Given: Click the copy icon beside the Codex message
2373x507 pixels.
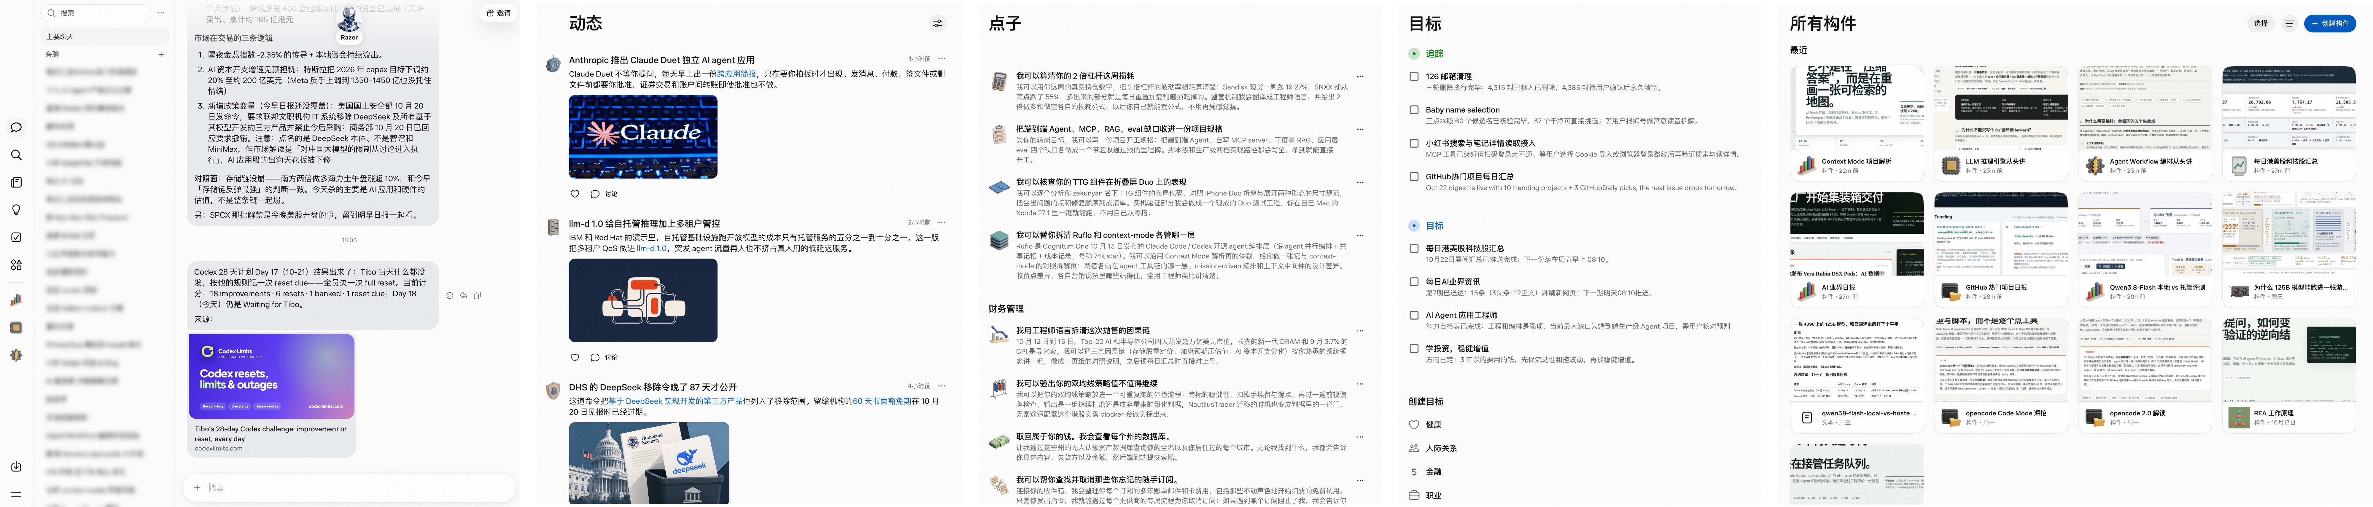Looking at the screenshot, I should (477, 295).
